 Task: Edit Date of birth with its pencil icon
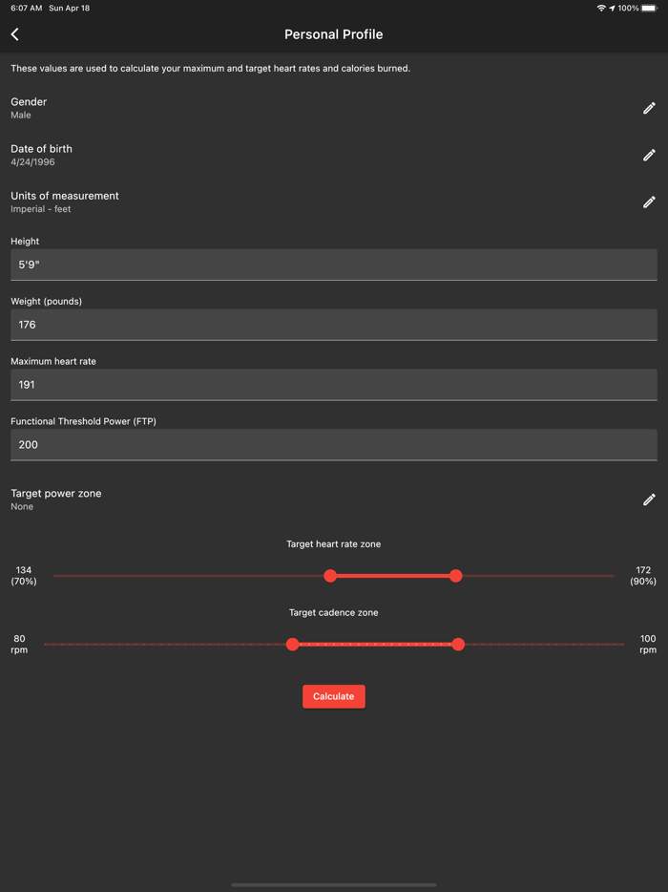tap(649, 155)
